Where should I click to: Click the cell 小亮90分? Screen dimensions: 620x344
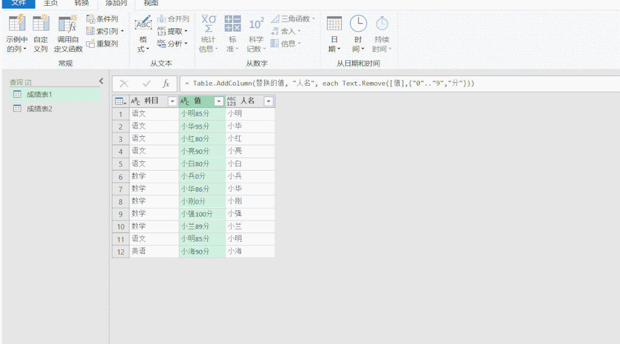(x=202, y=152)
